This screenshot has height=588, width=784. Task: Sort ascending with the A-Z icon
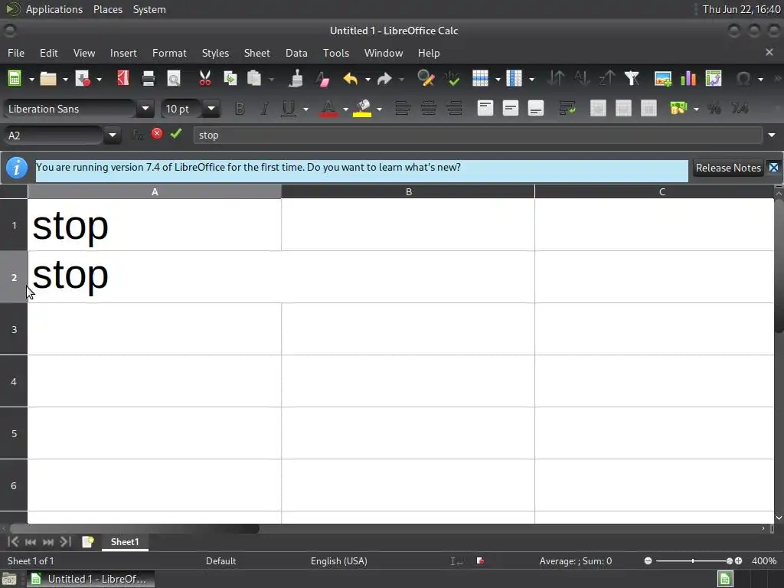[582, 79]
